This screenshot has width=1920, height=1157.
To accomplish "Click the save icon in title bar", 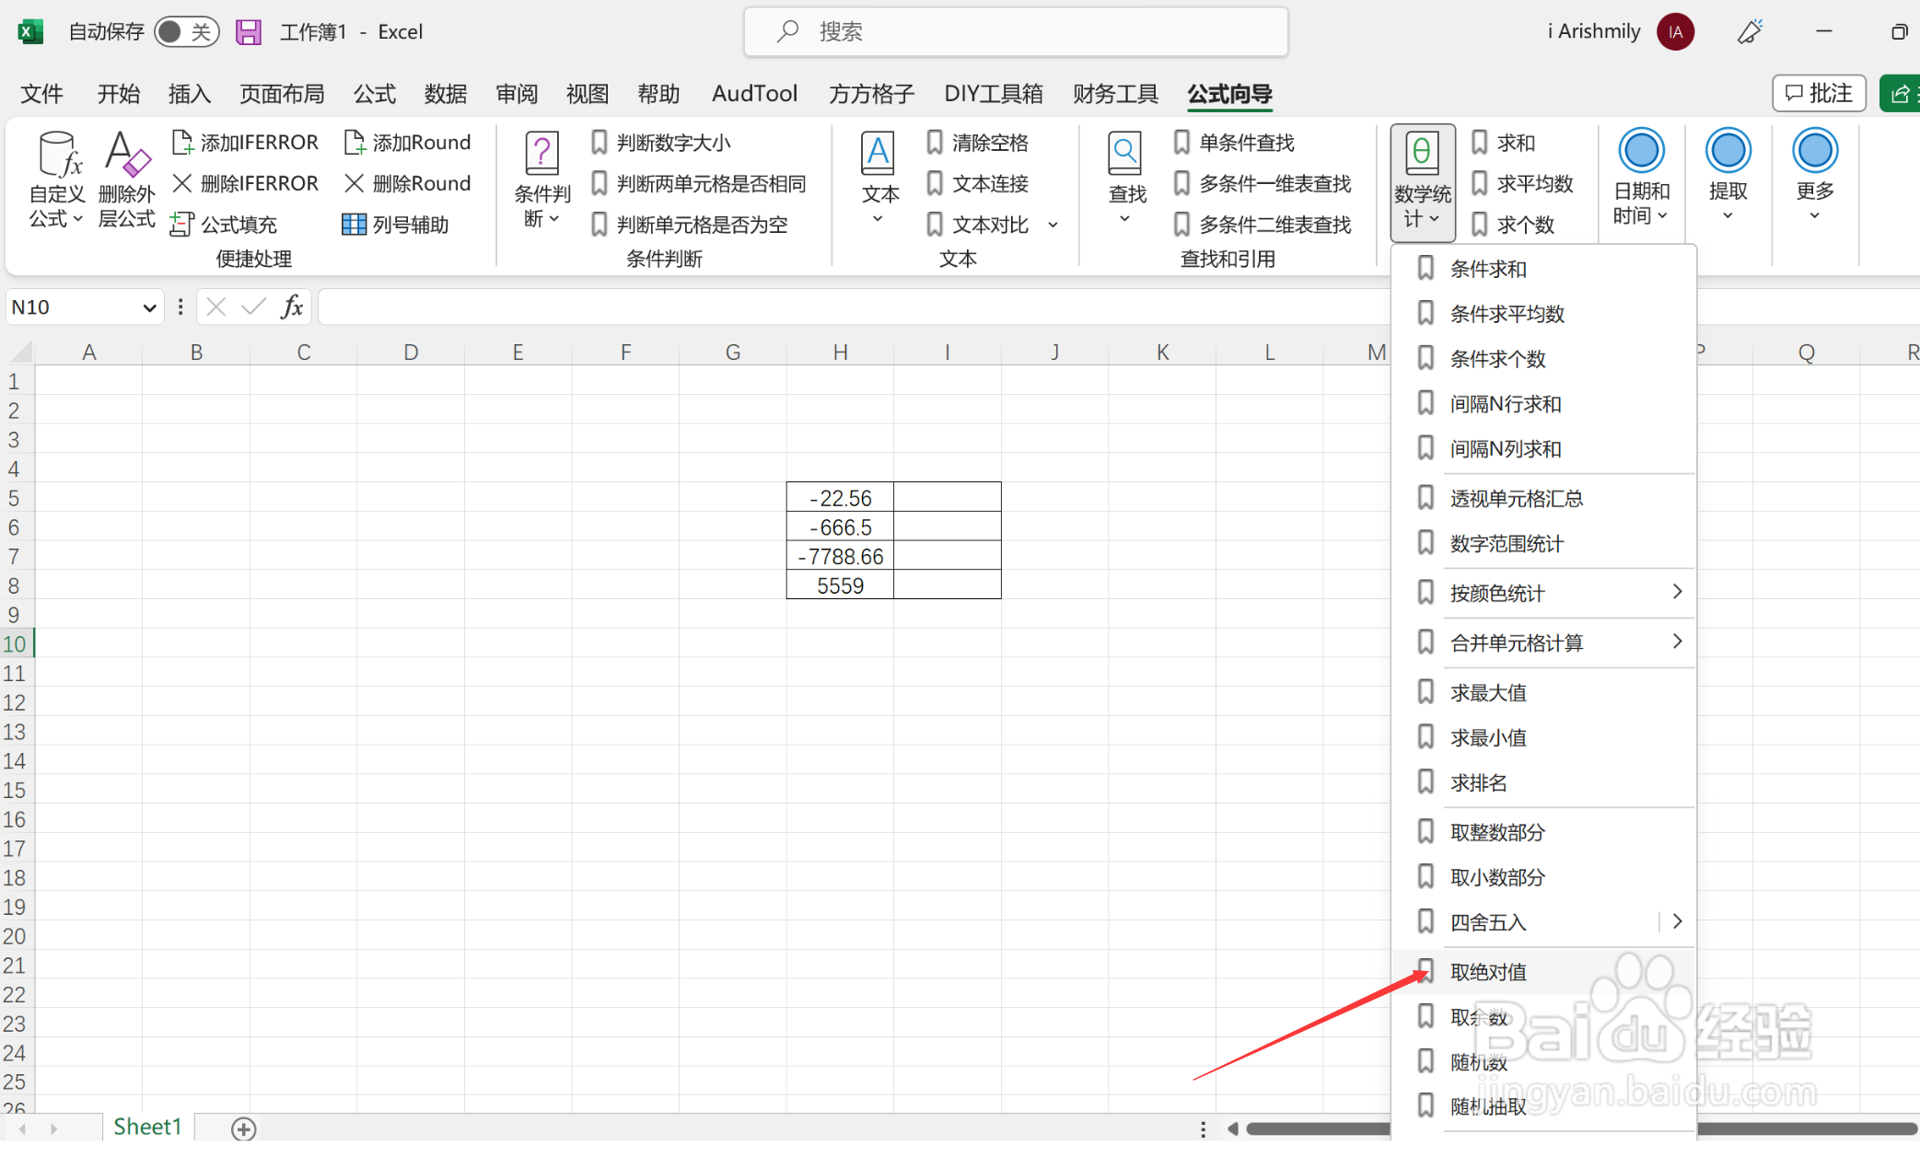I will click(248, 32).
